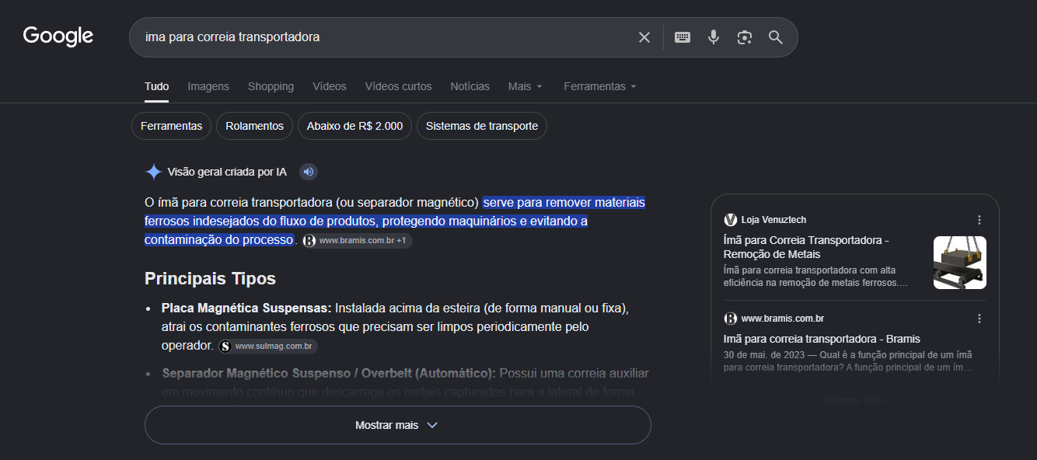Click the conveyor magnet product thumbnail
The image size is (1037, 460).
pos(959,263)
